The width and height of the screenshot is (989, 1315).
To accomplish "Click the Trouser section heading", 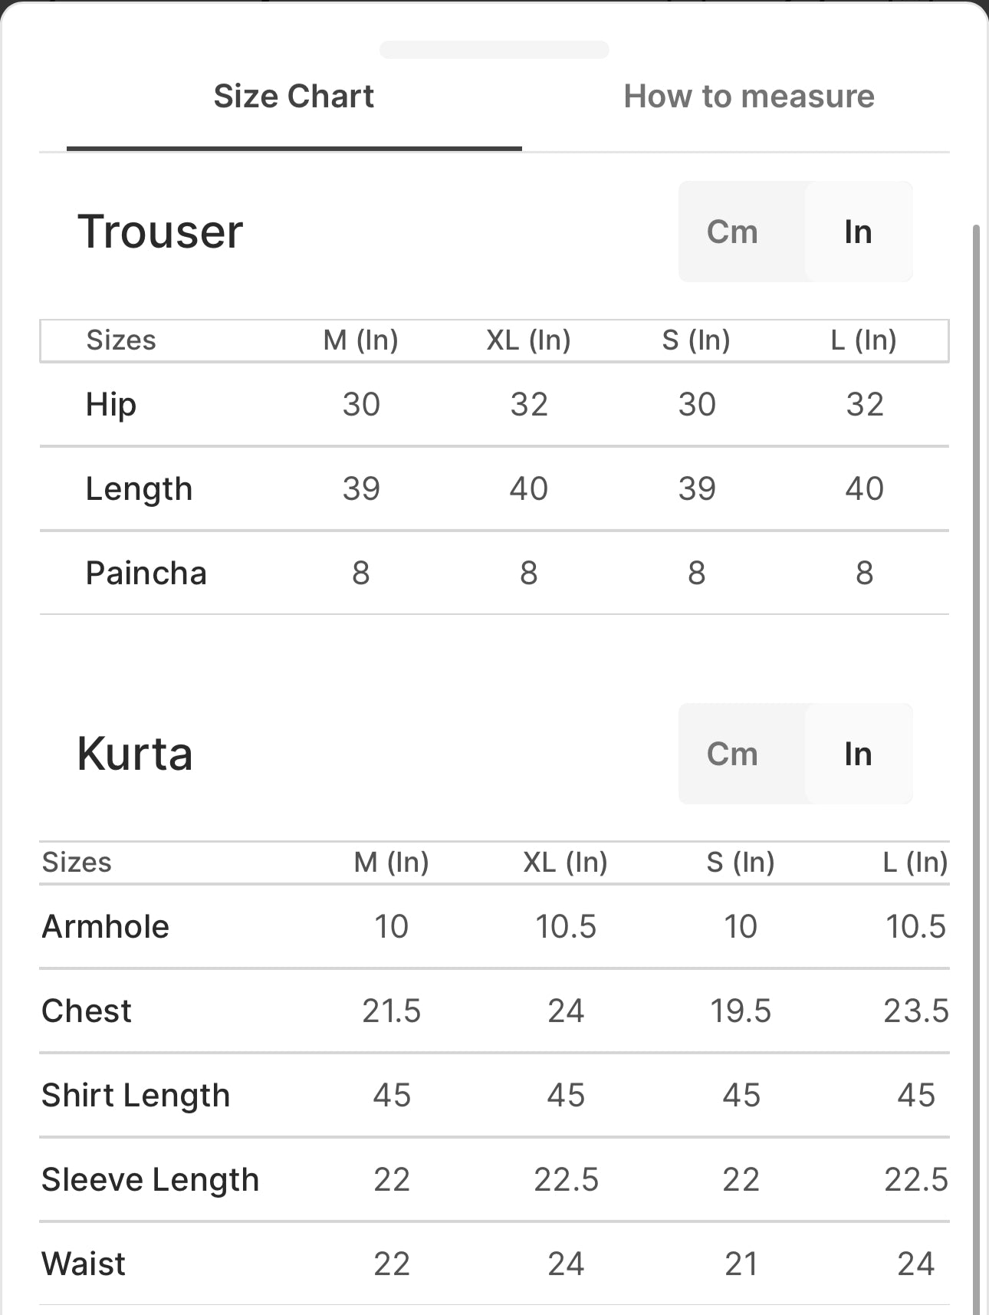I will [x=160, y=232].
